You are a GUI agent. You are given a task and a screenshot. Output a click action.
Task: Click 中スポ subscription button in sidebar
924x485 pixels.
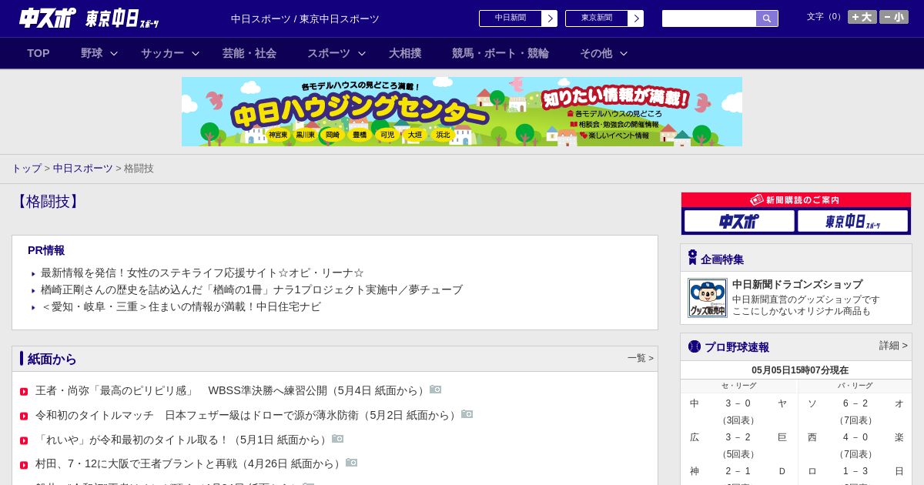[739, 222]
